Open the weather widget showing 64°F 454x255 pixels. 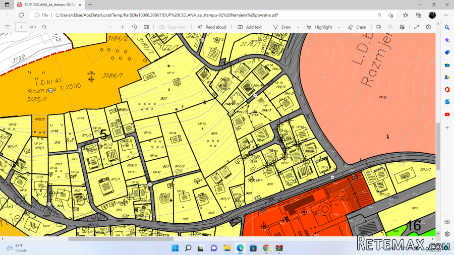[17, 248]
